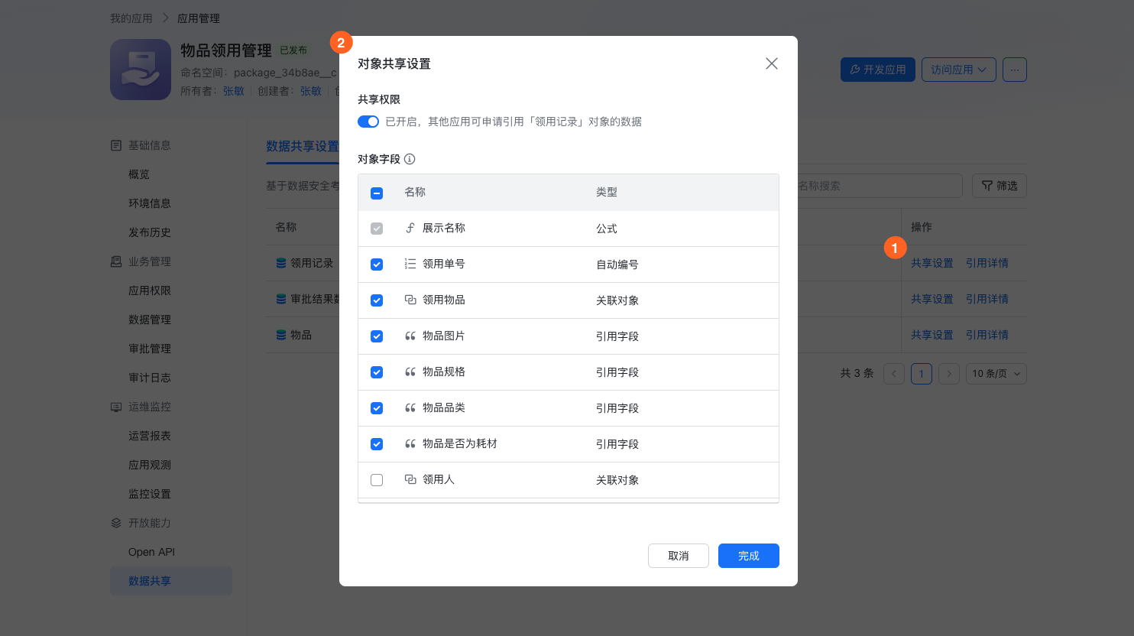Click the 业务管理 section icon
The width and height of the screenshot is (1134, 636).
[116, 261]
